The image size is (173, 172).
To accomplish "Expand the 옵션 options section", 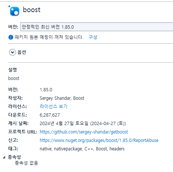I will 12,52.
